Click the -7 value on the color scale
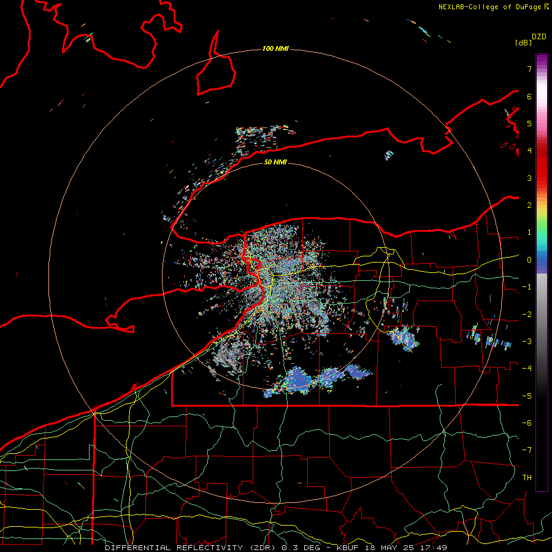This screenshot has width=552, height=552. pyautogui.click(x=527, y=450)
